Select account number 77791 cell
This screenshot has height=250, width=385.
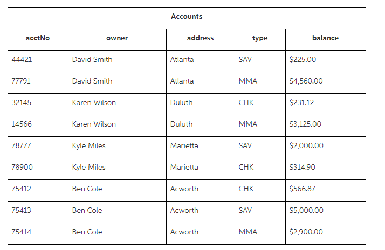pyautogui.click(x=22, y=81)
